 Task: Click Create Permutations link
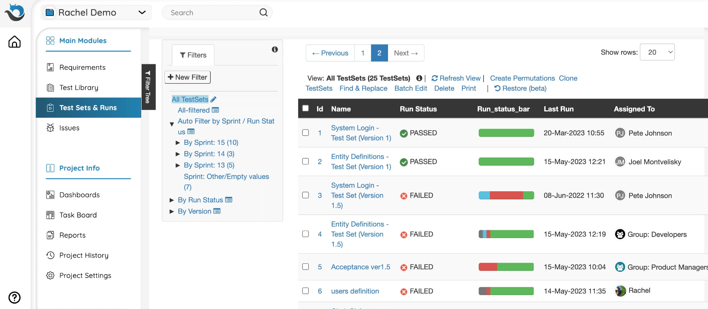(522, 78)
